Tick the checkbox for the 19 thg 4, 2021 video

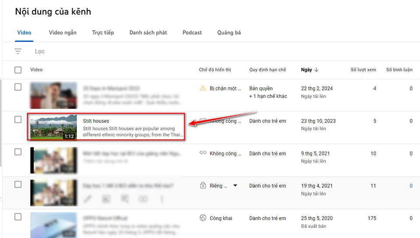[18, 185]
